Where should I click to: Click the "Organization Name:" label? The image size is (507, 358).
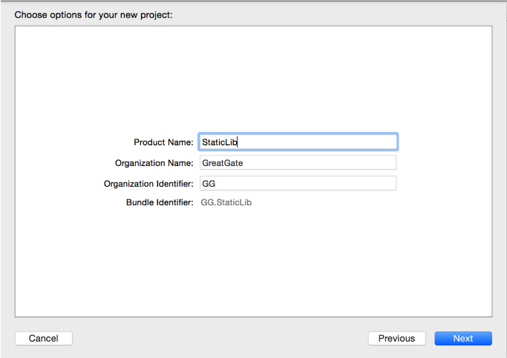click(x=154, y=163)
